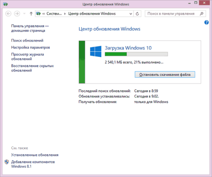The height and width of the screenshot is (177, 212).
Task: Click the window title bar Windows Update icon
Action: click(x=6, y=4)
